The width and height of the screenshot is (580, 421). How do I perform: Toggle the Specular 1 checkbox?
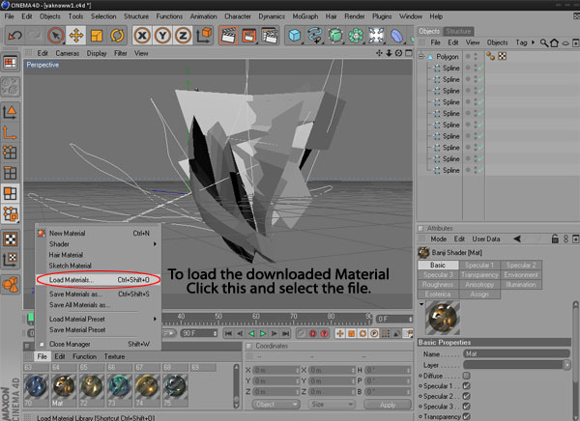(467, 386)
